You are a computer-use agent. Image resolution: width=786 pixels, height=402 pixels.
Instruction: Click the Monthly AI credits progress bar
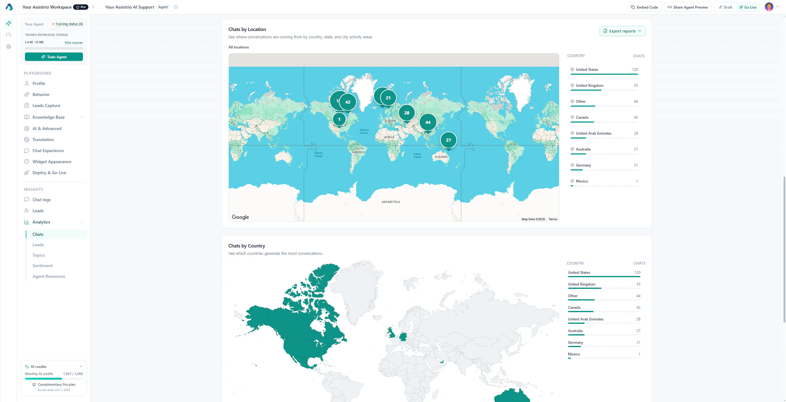(54, 379)
